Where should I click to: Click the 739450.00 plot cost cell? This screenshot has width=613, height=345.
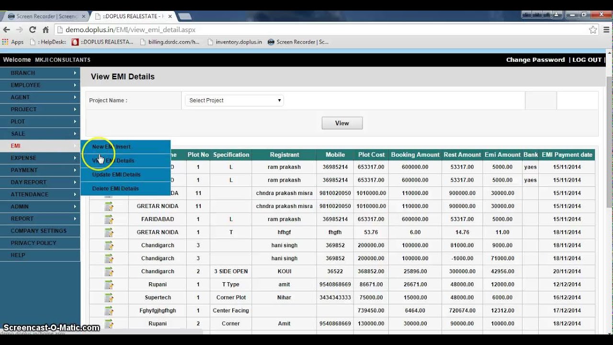point(371,310)
